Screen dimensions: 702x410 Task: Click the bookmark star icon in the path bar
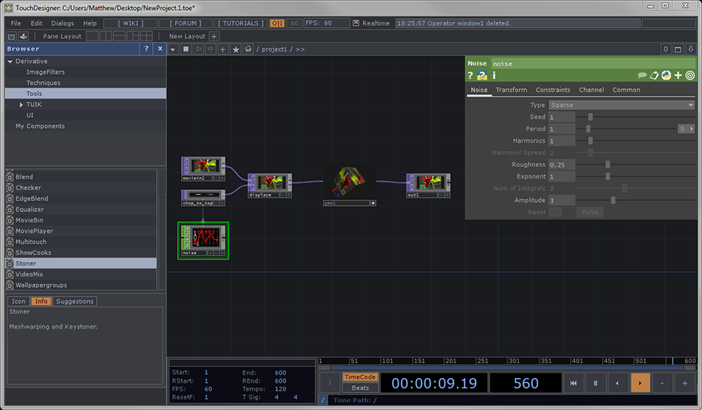pyautogui.click(x=236, y=49)
